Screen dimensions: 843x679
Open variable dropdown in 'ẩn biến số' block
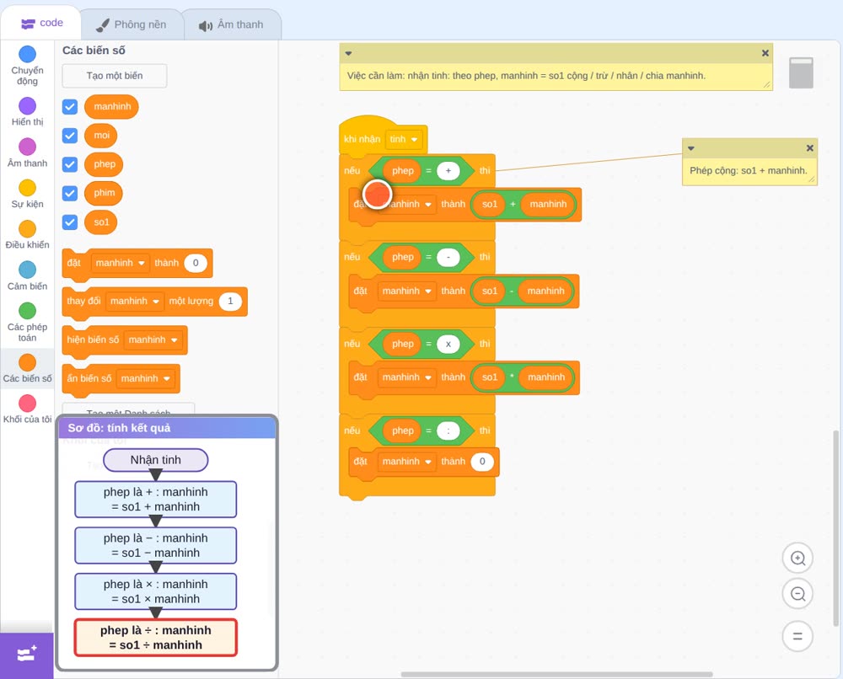coord(145,378)
